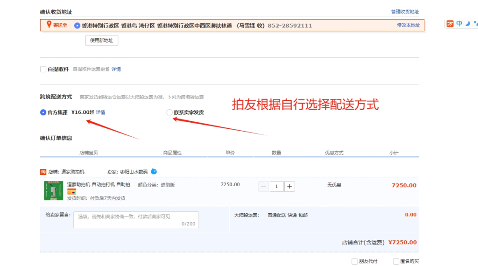Increase quantity with the plus button
The width and height of the screenshot is (478, 266).
tap(290, 187)
